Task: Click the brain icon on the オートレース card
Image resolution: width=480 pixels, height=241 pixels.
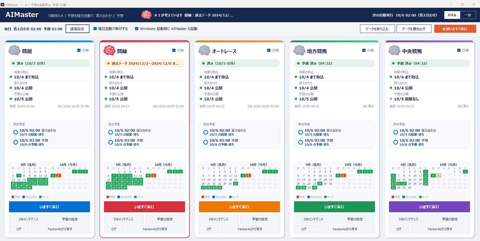Action: click(x=204, y=51)
